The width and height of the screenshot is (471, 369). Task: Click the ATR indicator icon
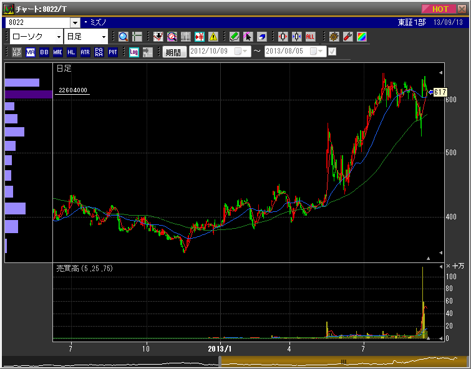click(x=85, y=52)
